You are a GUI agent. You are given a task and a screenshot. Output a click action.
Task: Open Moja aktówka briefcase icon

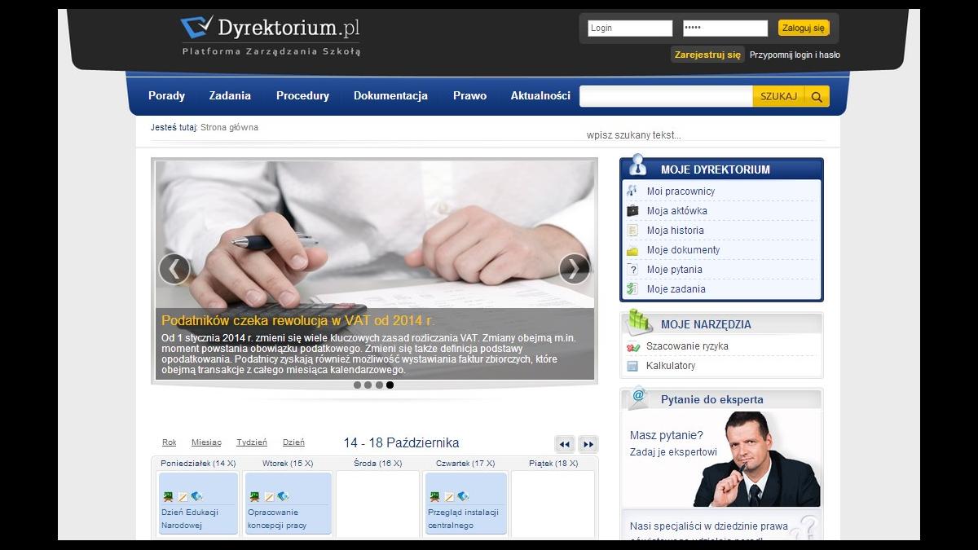(x=632, y=210)
